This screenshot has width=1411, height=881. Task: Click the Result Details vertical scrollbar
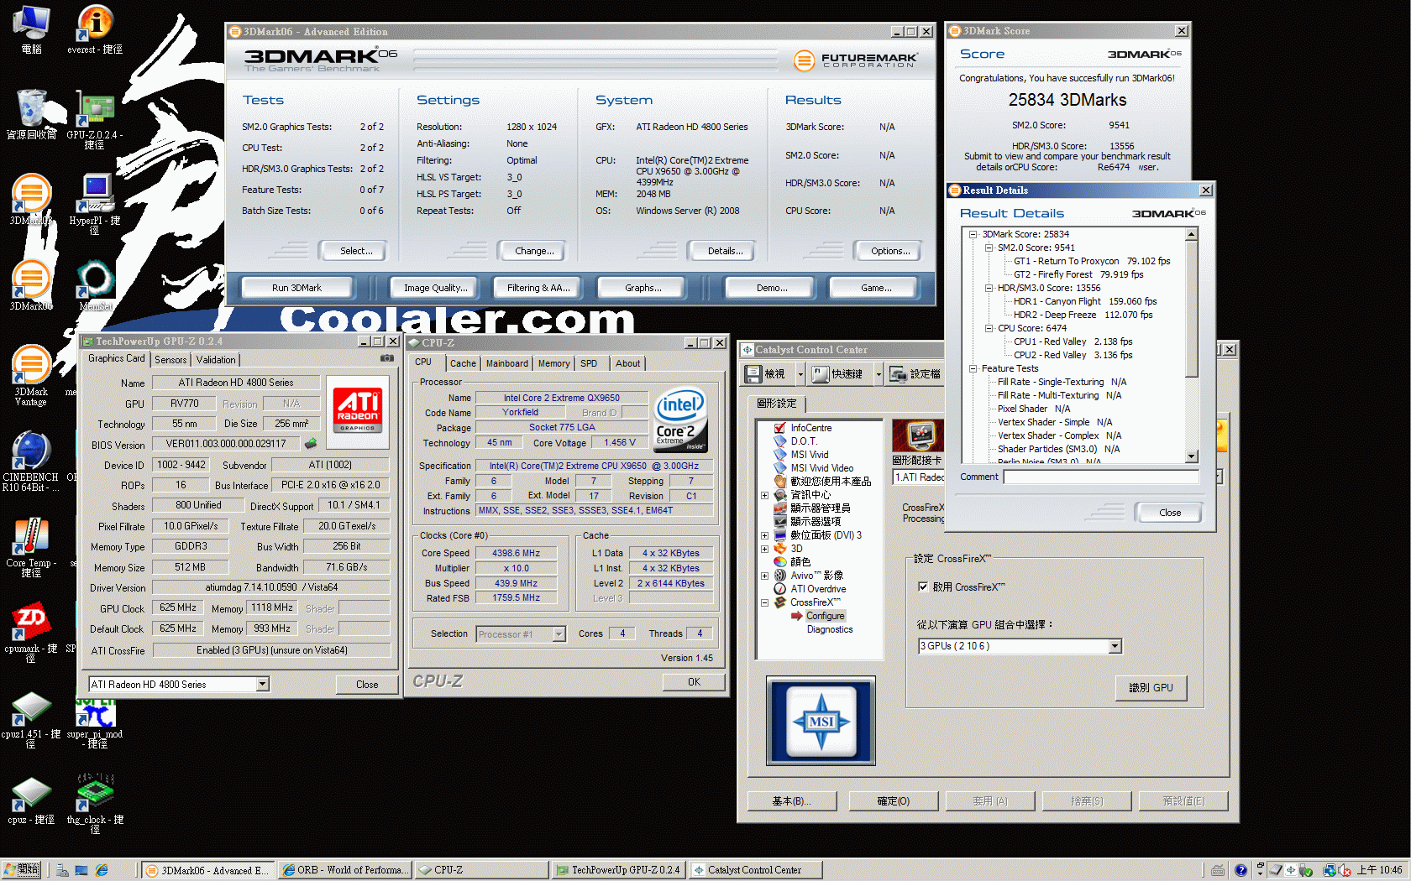tap(1191, 344)
